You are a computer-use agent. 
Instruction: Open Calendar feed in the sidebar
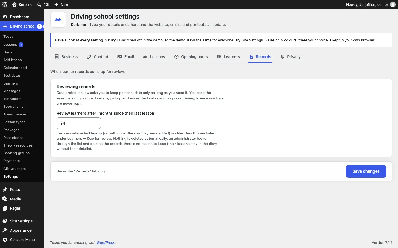click(x=15, y=68)
